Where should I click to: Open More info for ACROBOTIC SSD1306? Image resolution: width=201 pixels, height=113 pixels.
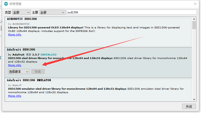coord(15,35)
